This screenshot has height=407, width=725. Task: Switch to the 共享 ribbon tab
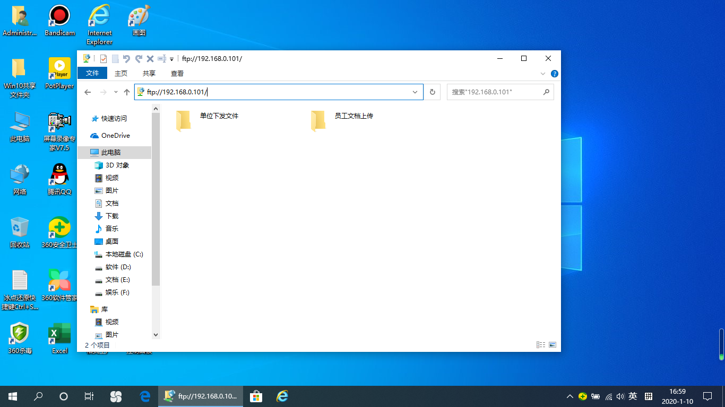(x=149, y=73)
